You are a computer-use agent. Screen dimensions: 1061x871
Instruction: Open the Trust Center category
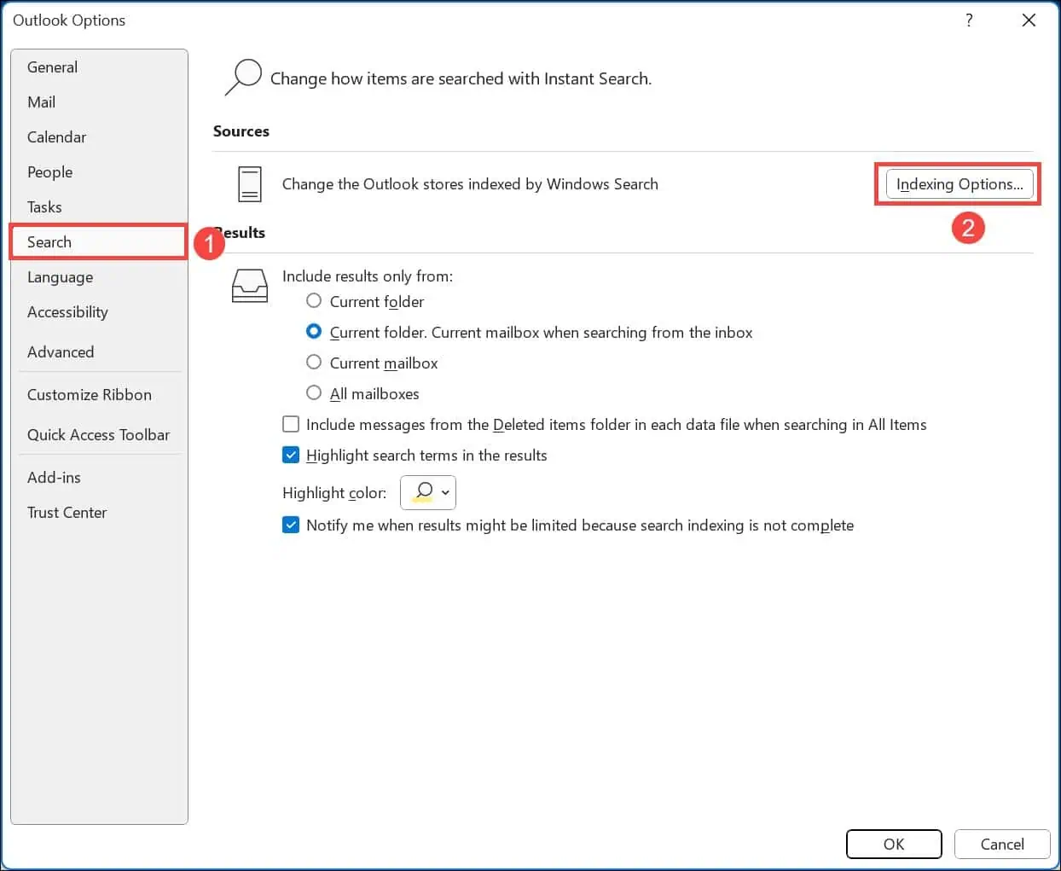99,513
